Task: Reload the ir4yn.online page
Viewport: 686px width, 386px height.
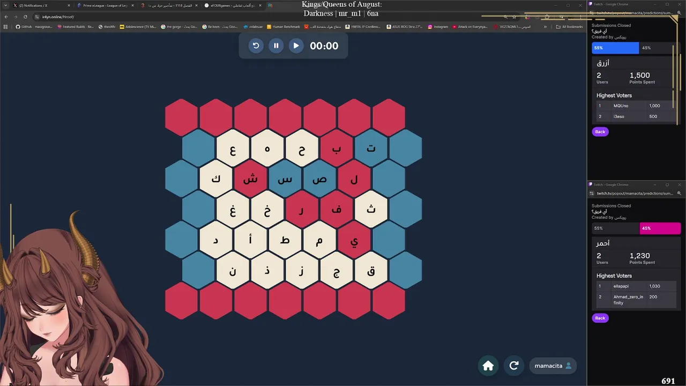Action: coord(25,17)
